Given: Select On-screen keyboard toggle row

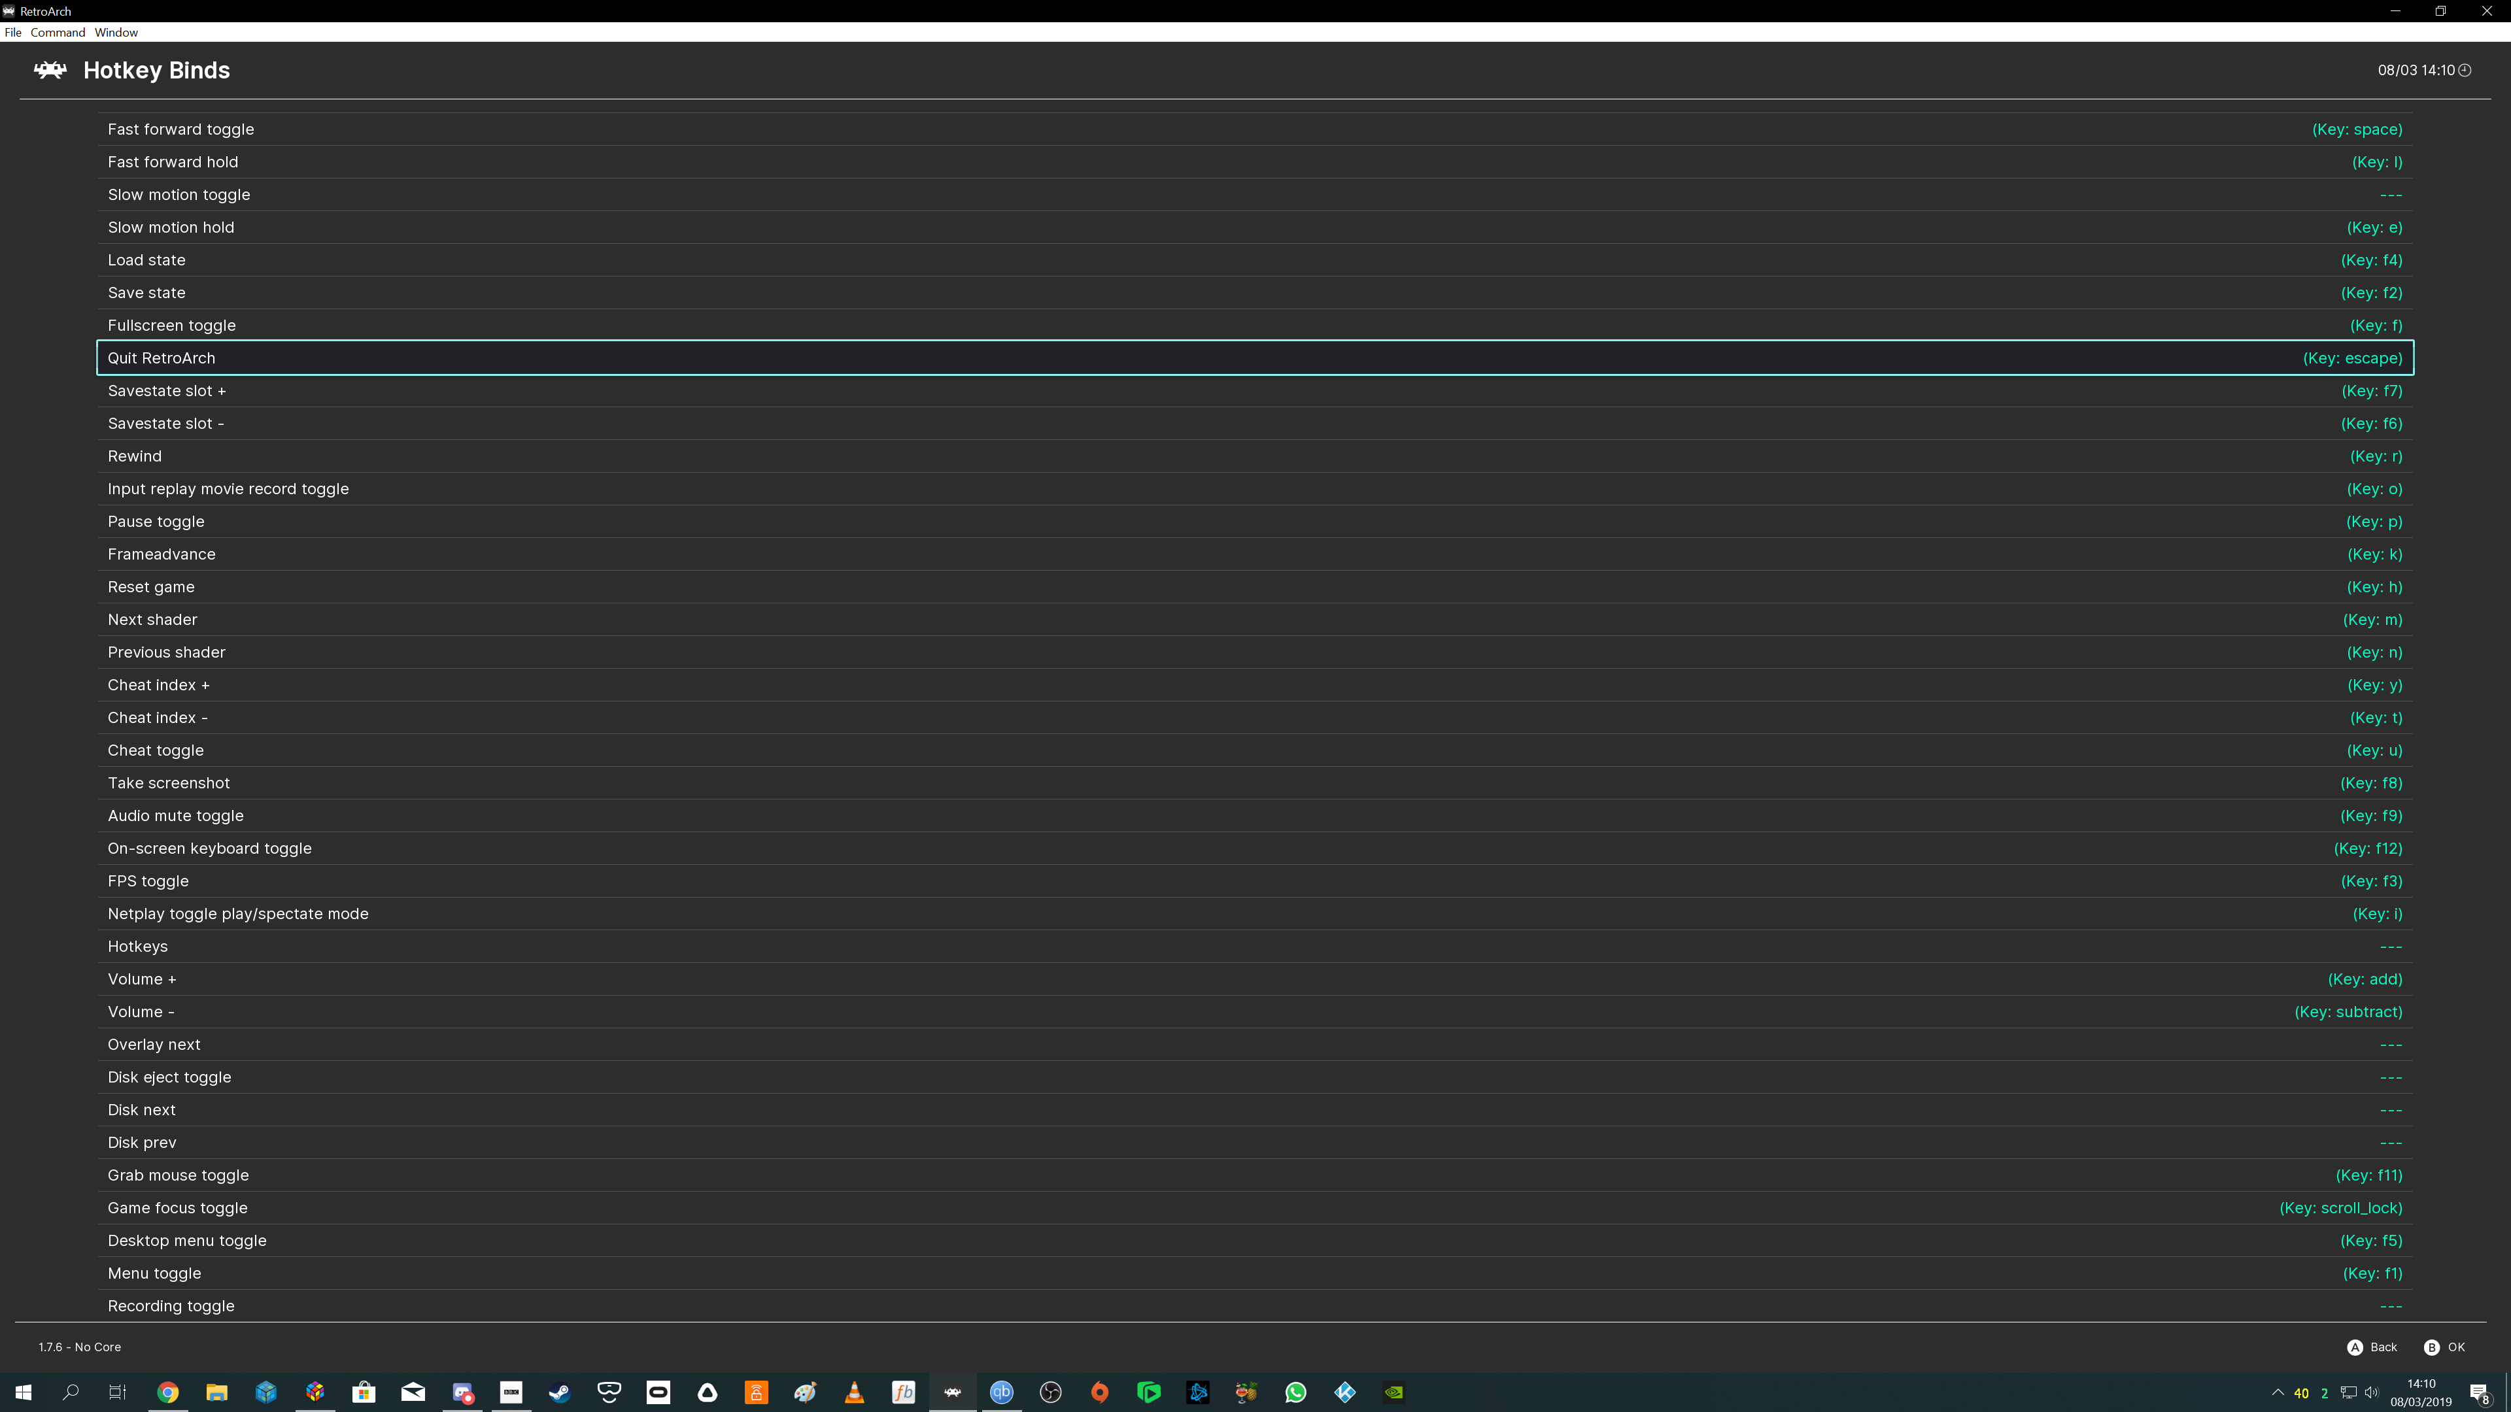Looking at the screenshot, I should pos(1255,849).
